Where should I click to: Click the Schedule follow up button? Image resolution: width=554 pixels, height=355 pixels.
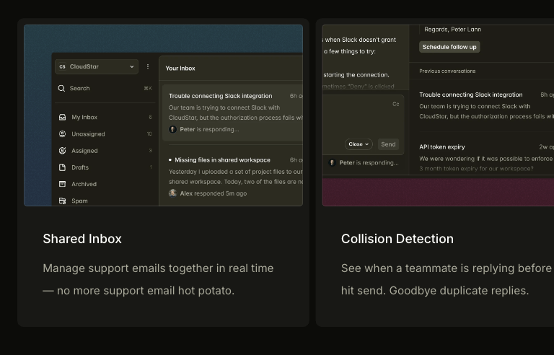click(x=449, y=47)
